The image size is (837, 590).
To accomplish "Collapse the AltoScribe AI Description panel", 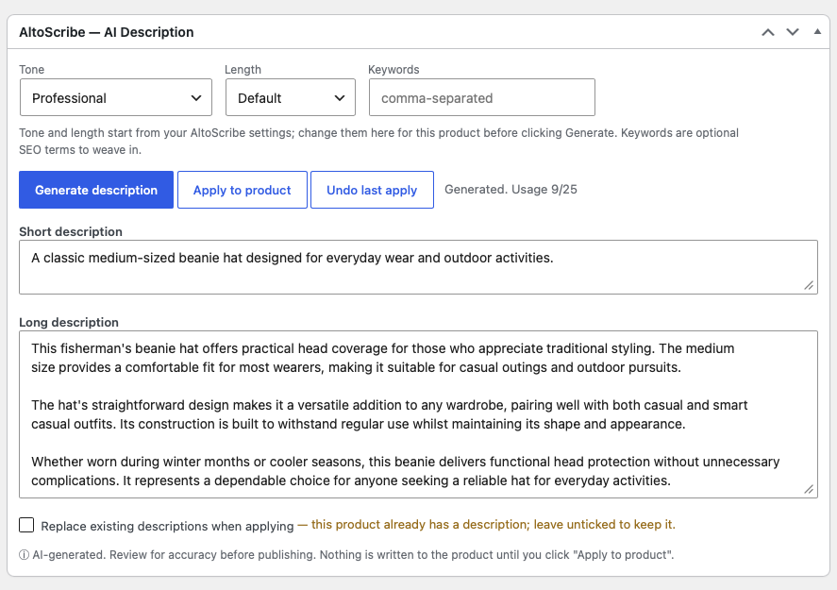I will point(817,32).
